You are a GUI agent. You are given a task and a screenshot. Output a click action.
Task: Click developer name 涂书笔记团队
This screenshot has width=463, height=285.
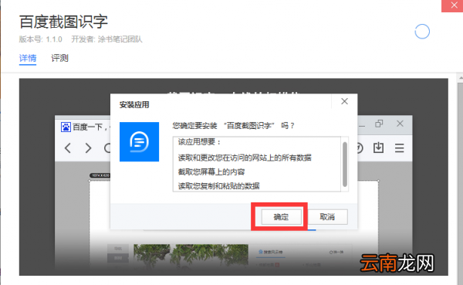[x=120, y=39]
